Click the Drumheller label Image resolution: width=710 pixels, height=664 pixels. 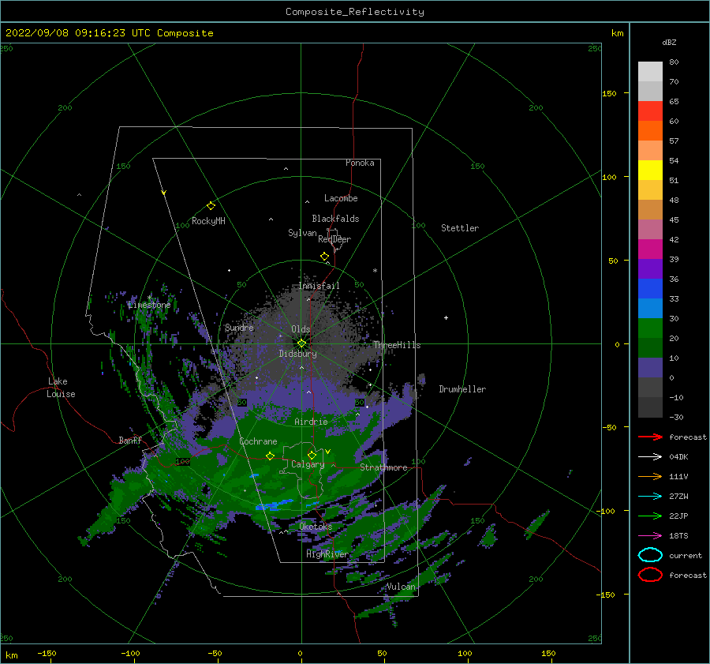coord(462,389)
